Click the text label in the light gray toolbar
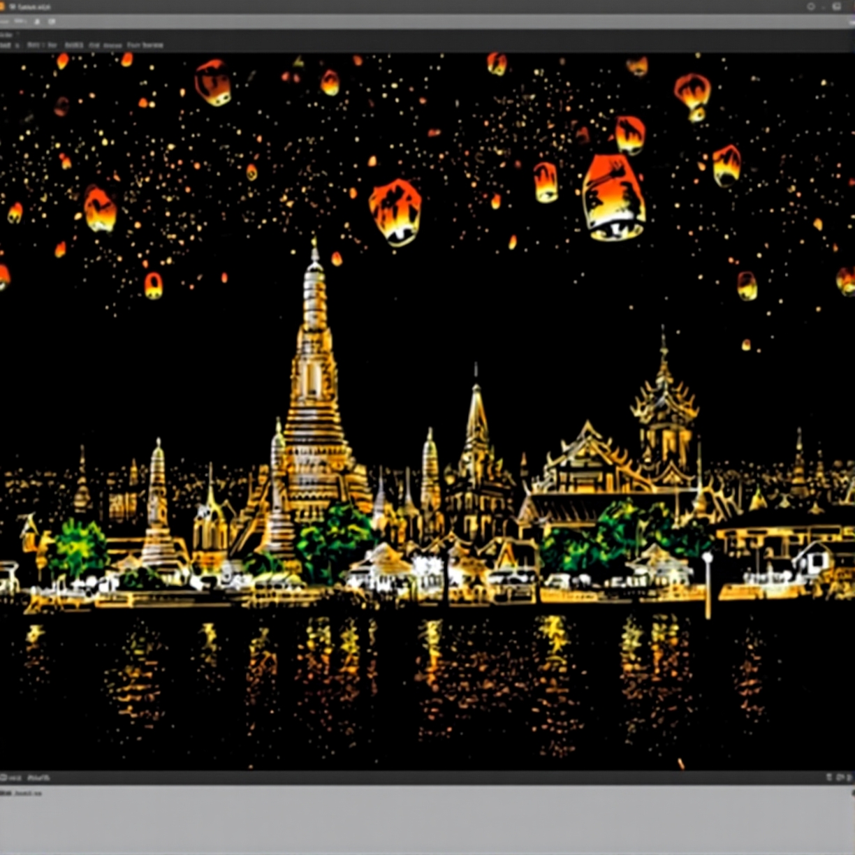This screenshot has height=855, width=855. [20, 22]
